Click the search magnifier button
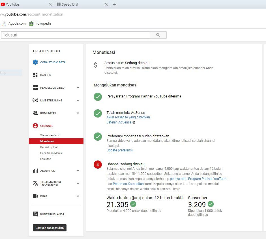The width and height of the screenshot is (266, 239). pyautogui.click(x=158, y=35)
